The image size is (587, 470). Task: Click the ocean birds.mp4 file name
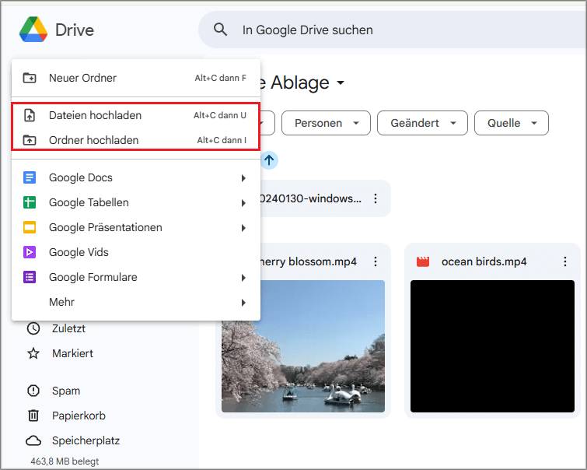pyautogui.click(x=484, y=261)
